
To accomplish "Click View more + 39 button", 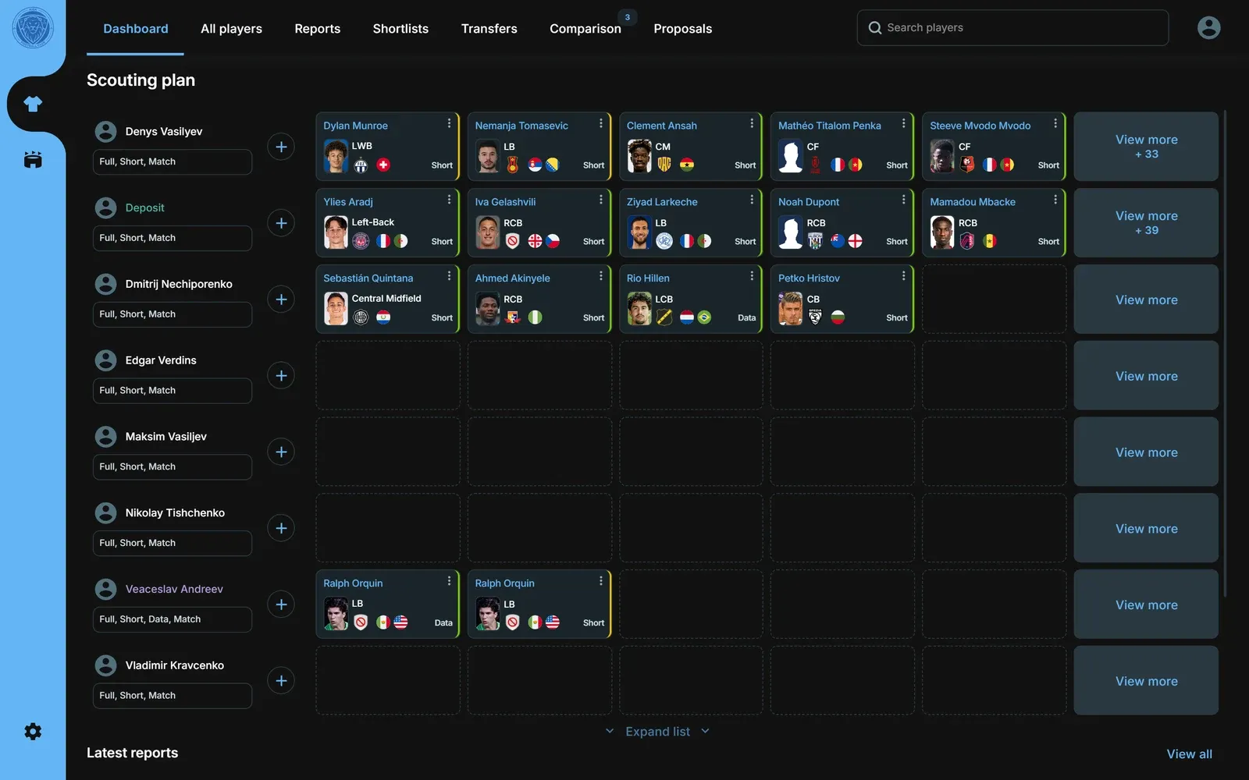I will [1146, 223].
